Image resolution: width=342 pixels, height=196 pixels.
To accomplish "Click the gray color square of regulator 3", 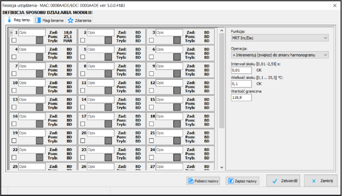I will point(177,40).
